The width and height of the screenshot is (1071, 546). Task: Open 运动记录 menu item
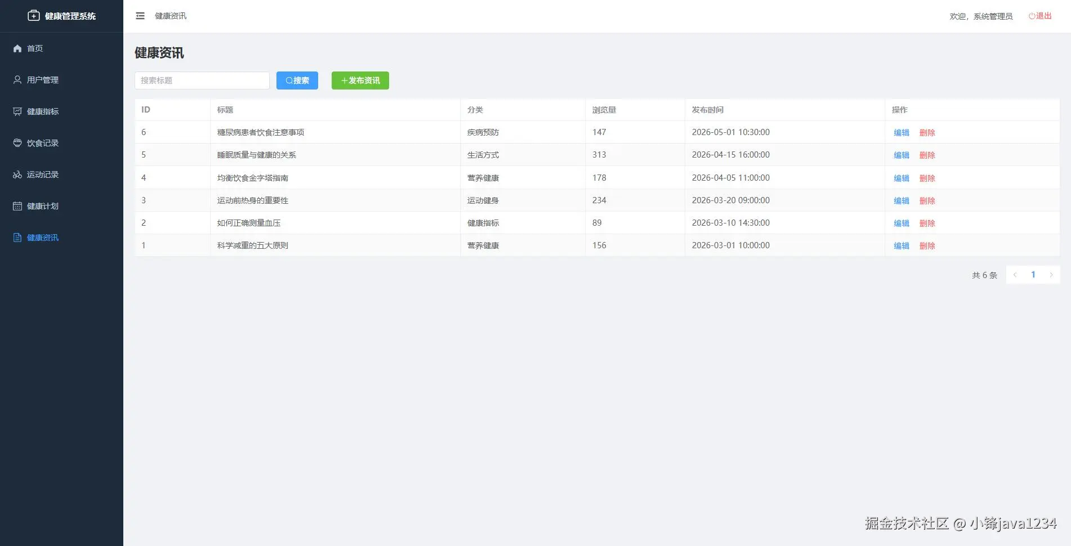[61, 174]
